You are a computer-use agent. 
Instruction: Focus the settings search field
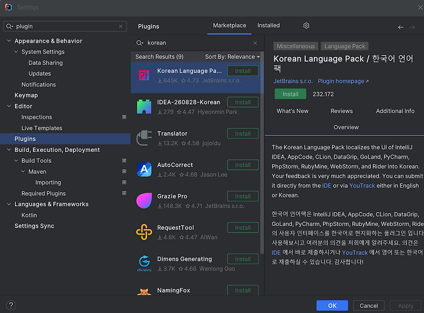click(x=65, y=27)
